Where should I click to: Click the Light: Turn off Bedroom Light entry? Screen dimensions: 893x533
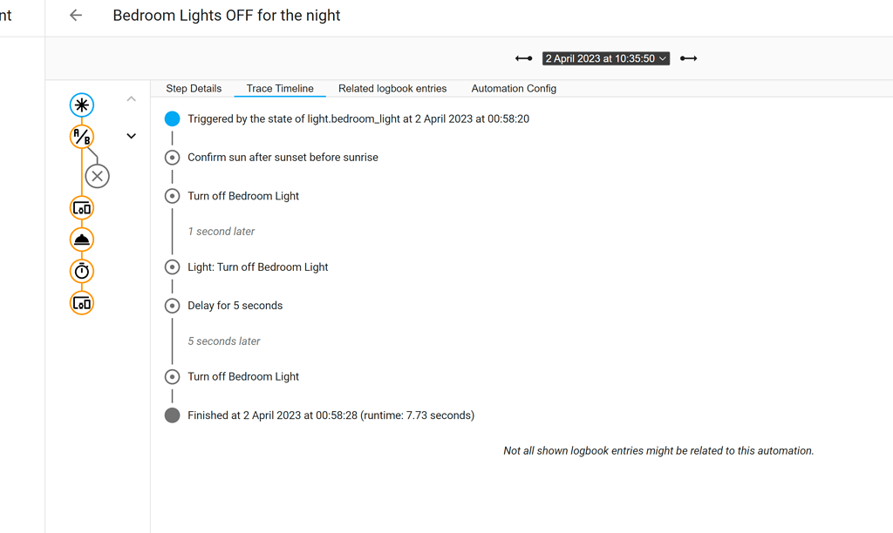point(258,266)
